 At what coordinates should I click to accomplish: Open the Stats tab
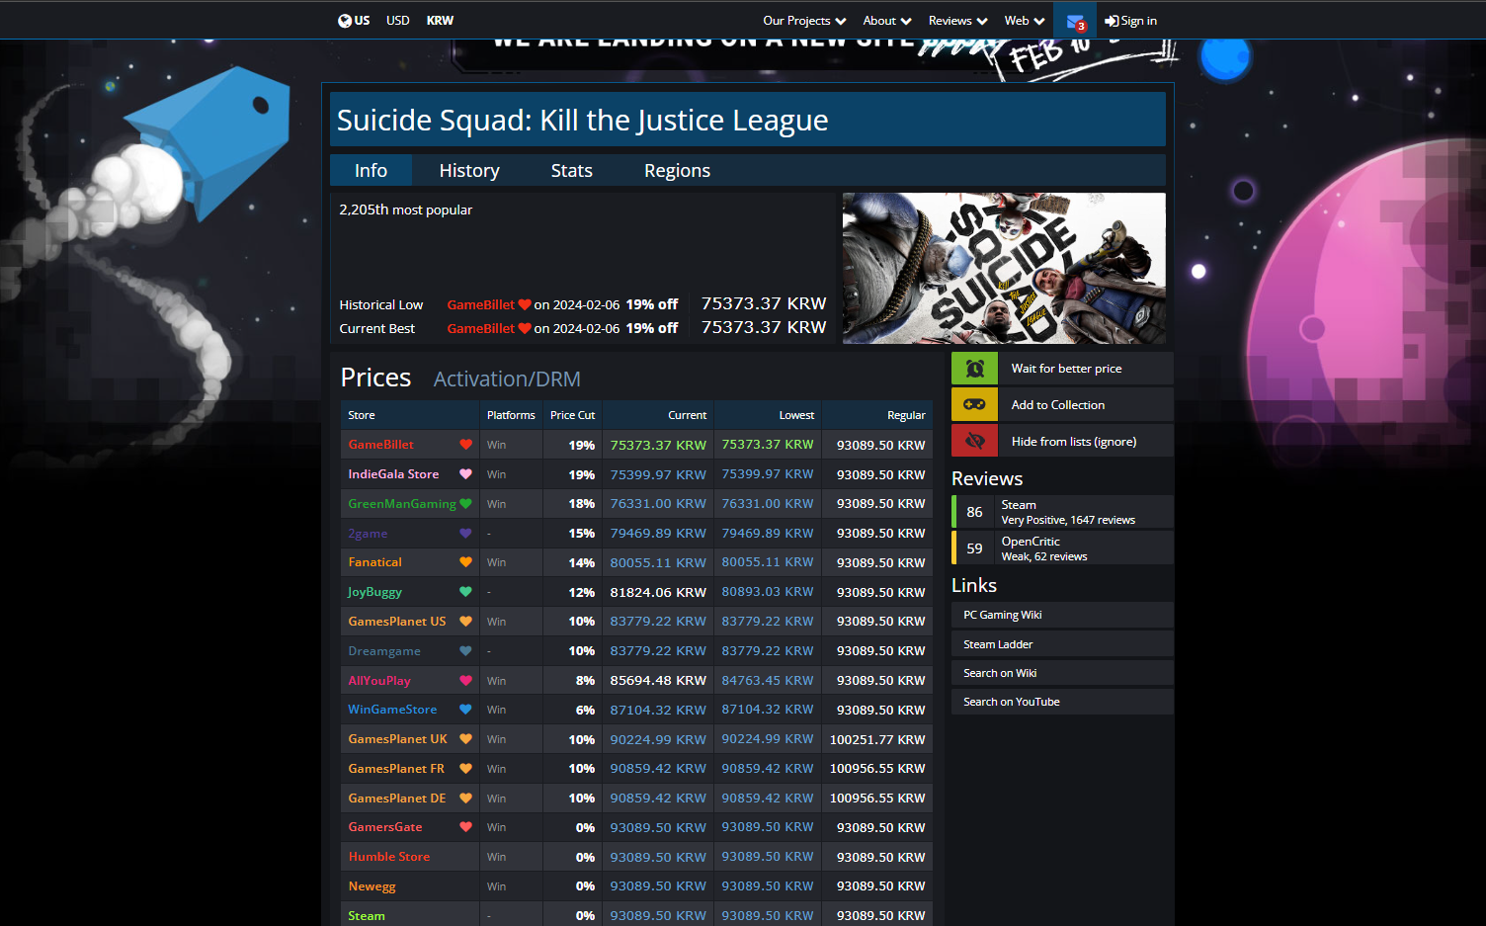(x=571, y=170)
